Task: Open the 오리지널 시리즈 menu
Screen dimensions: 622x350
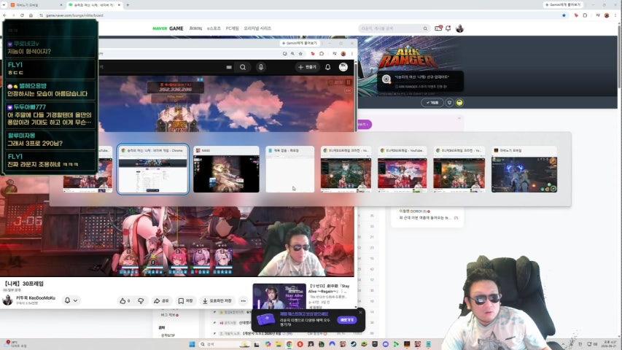Action: tap(257, 28)
